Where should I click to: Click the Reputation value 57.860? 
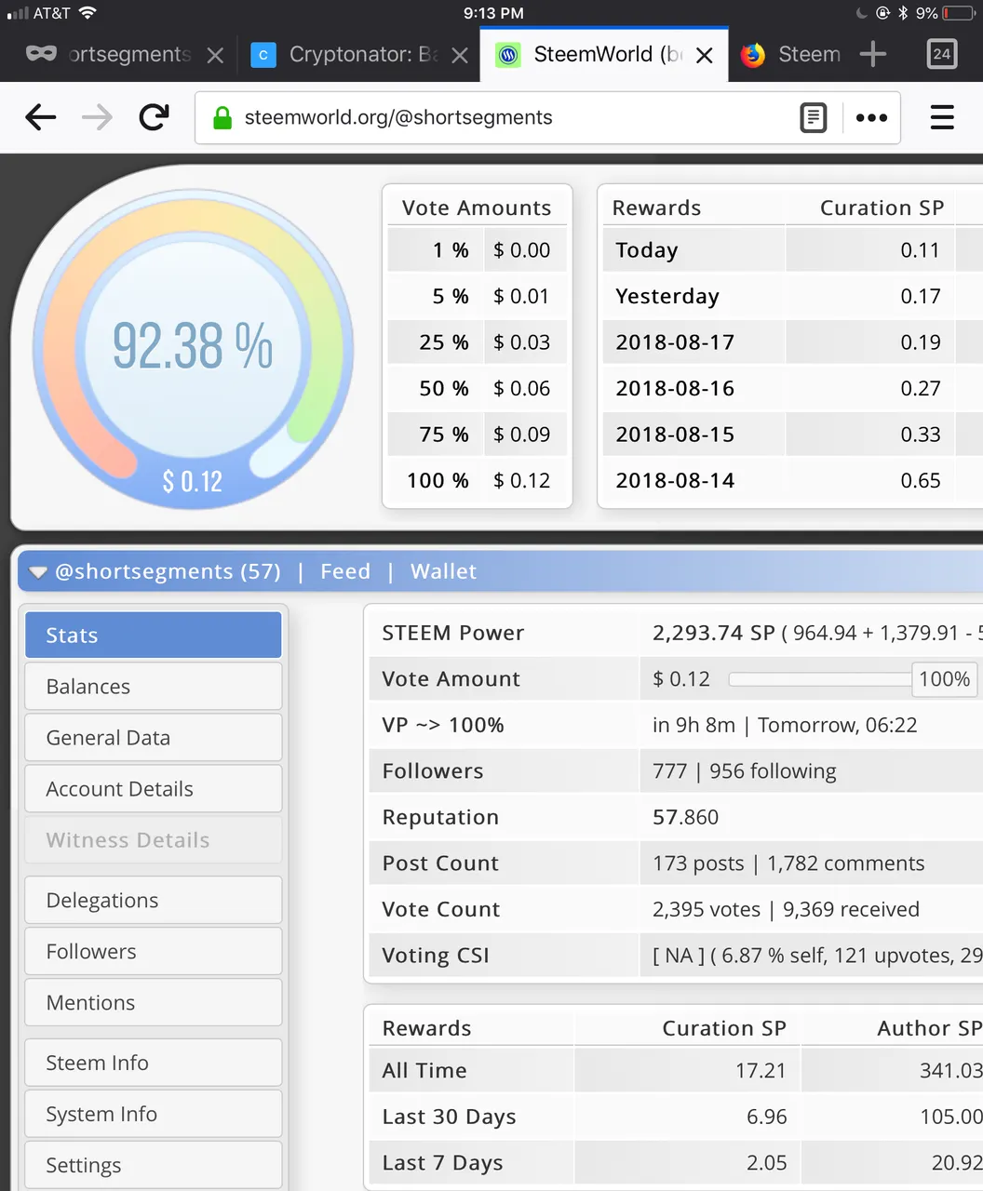(686, 817)
